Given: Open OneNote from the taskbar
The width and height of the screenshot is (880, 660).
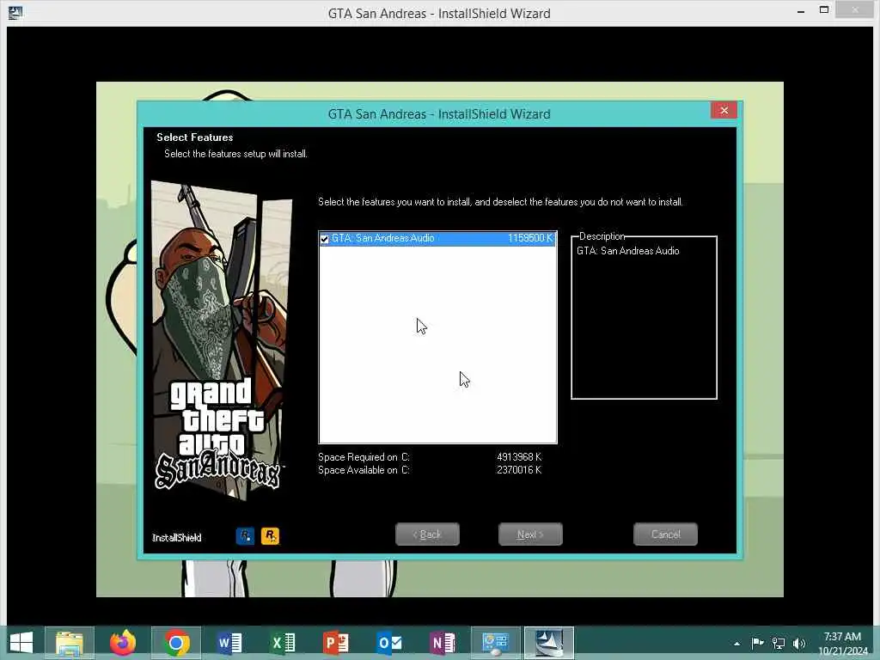Looking at the screenshot, I should pyautogui.click(x=443, y=643).
